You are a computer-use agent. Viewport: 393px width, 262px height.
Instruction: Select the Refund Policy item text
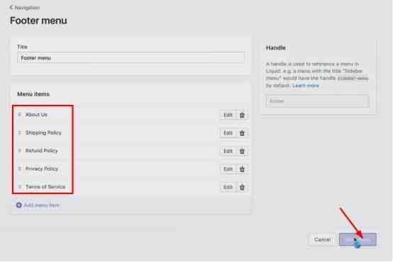pos(42,151)
